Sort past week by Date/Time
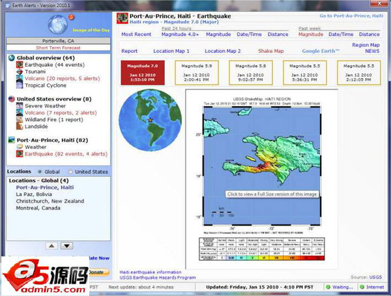Viewport: 391px width, 296px height. click(x=341, y=34)
